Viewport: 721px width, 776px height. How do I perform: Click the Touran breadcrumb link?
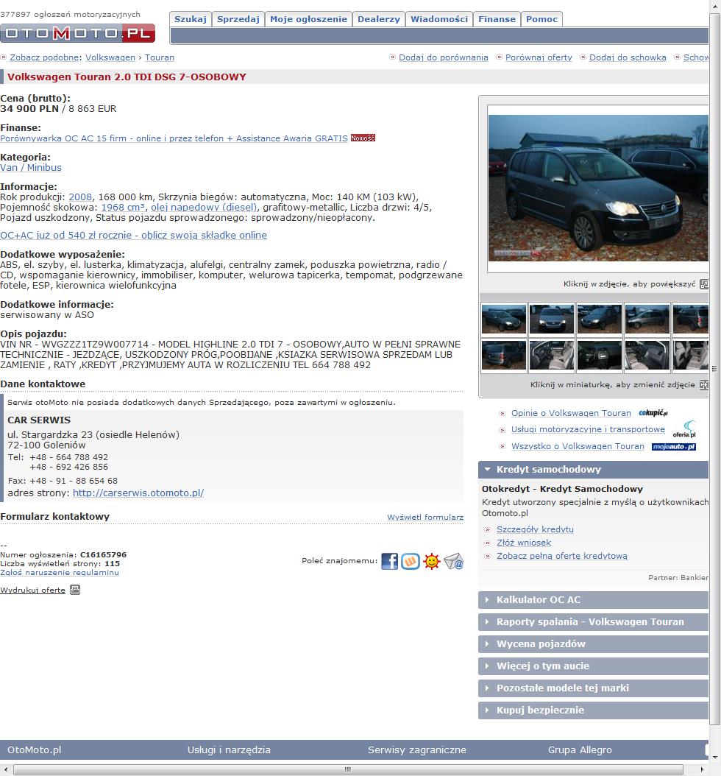(x=159, y=57)
